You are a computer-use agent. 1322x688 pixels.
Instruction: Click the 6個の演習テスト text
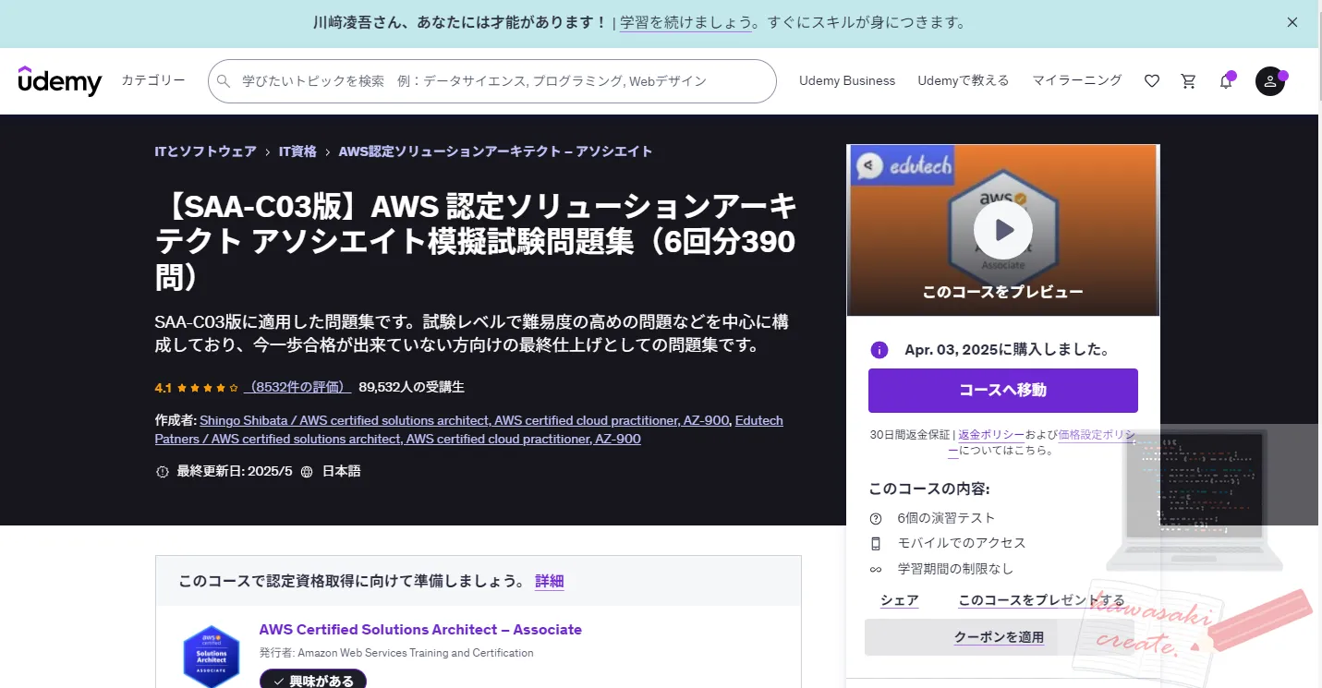click(x=946, y=518)
